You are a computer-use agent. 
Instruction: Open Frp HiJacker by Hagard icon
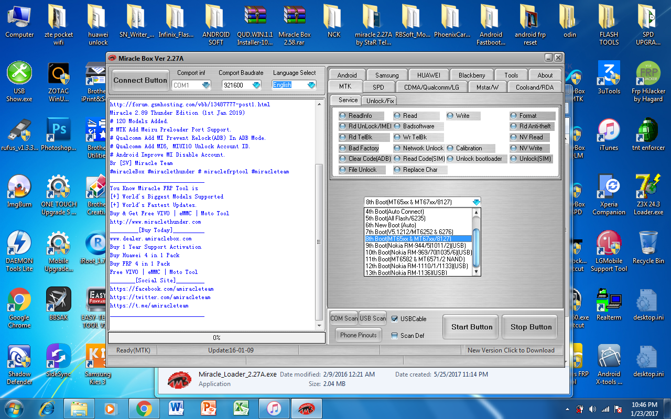pos(648,82)
